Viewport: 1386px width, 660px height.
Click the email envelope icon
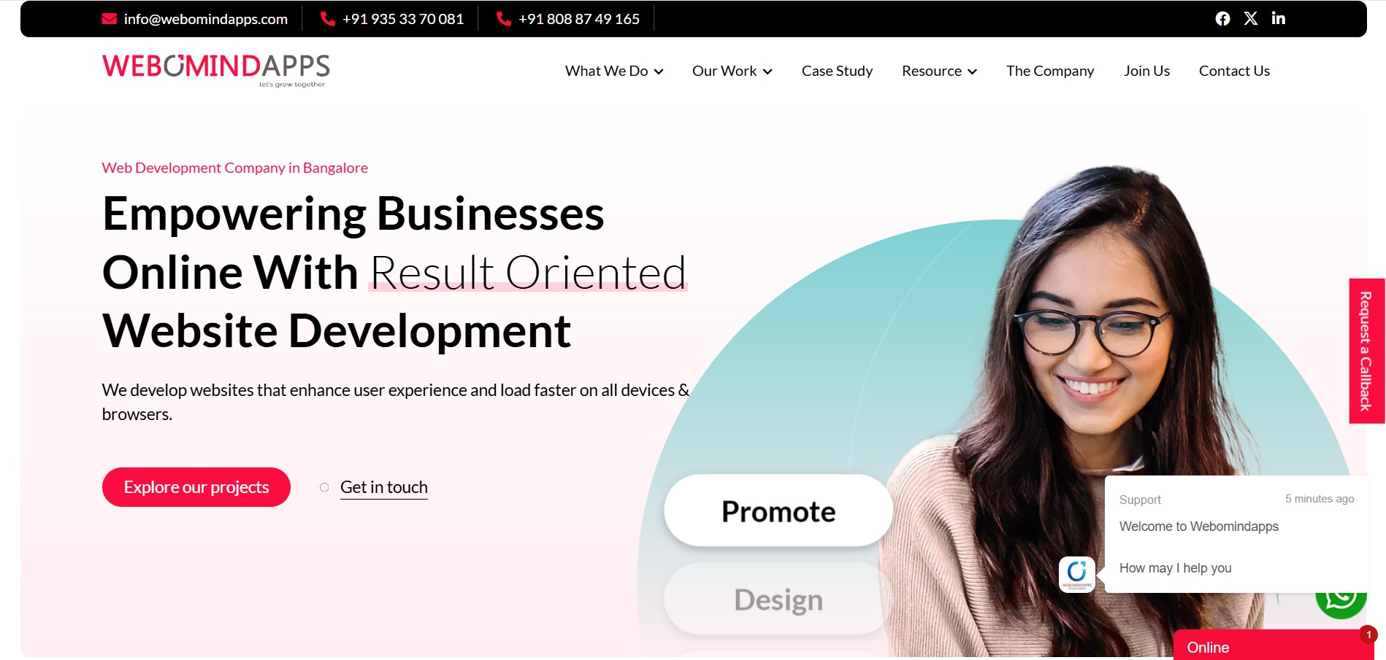point(110,19)
